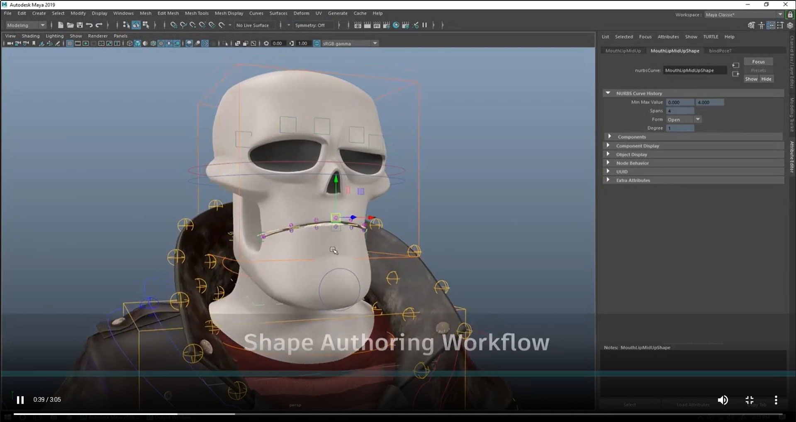Image resolution: width=796 pixels, height=422 pixels.
Task: Click the viewport Bookmarks icon
Action: [x=34, y=43]
